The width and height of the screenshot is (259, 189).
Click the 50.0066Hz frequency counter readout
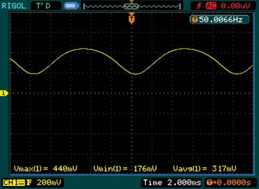[221, 20]
